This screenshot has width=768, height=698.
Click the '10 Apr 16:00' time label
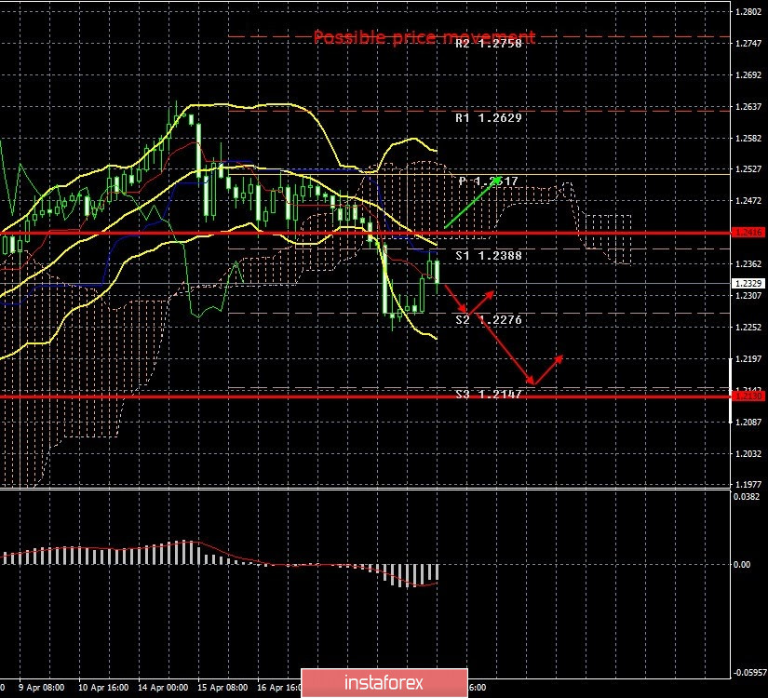103,687
